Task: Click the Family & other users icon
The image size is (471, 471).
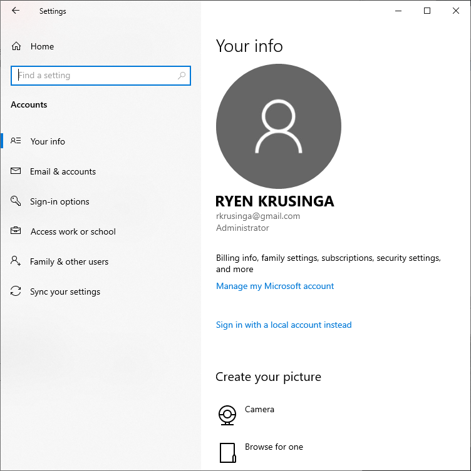Action: [x=16, y=261]
